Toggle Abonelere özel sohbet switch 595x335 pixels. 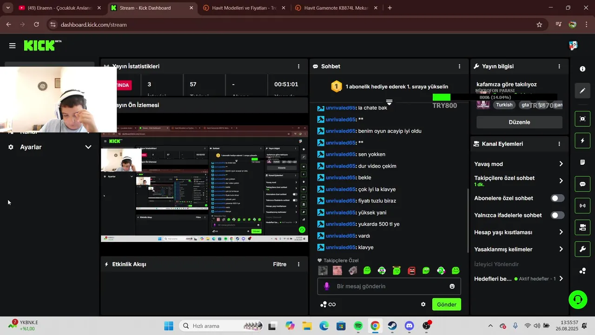click(557, 198)
